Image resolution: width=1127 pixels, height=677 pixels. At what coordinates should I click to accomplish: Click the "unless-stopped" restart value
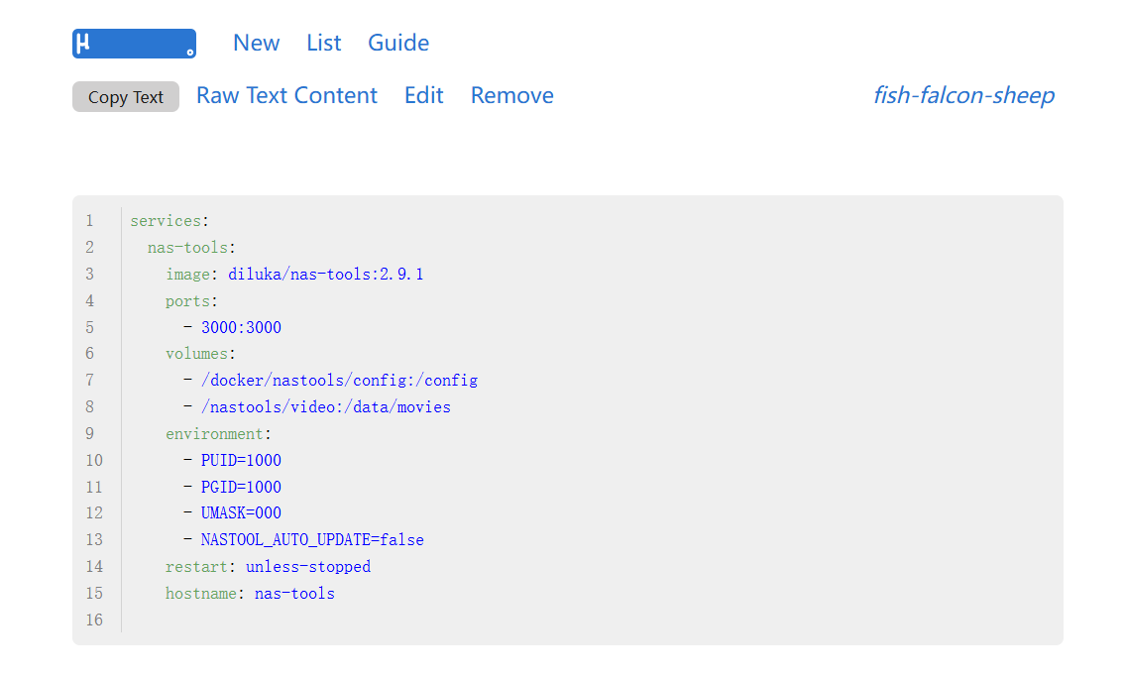pos(308,567)
